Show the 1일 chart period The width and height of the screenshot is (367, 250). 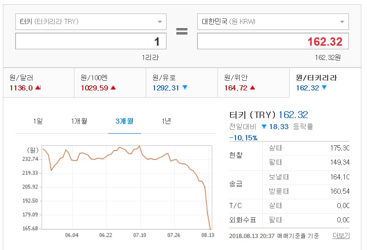(x=38, y=121)
